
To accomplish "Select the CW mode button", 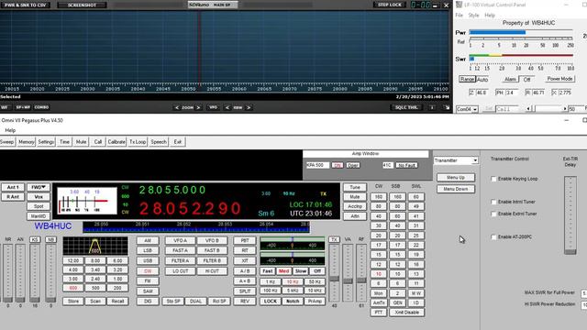I will tap(148, 271).
